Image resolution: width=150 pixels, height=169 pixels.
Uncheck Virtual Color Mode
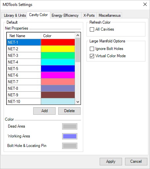[92, 56]
